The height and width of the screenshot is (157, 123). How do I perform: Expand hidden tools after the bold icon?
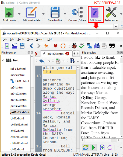[78, 61]
